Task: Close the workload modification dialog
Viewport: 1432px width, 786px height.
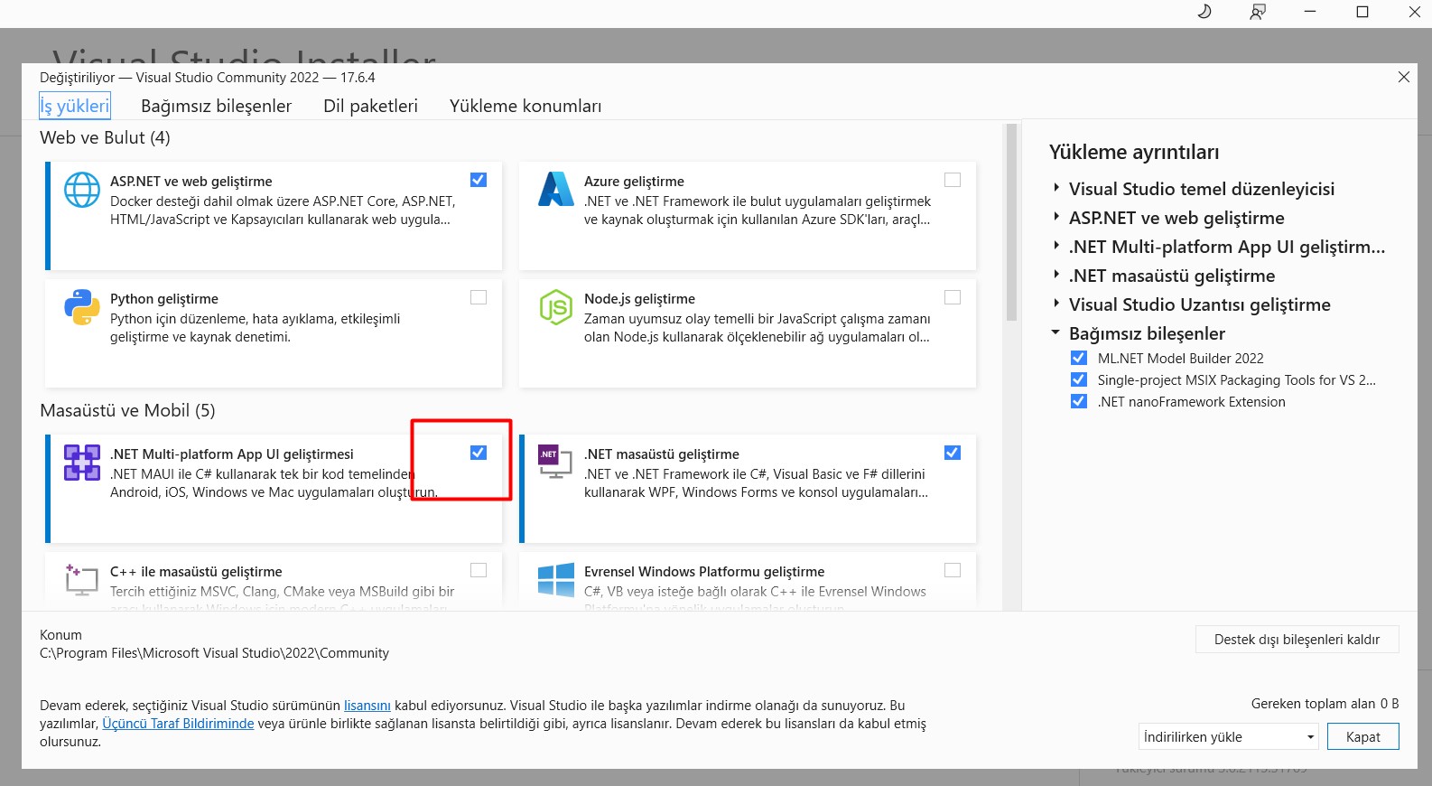Action: 1404,77
